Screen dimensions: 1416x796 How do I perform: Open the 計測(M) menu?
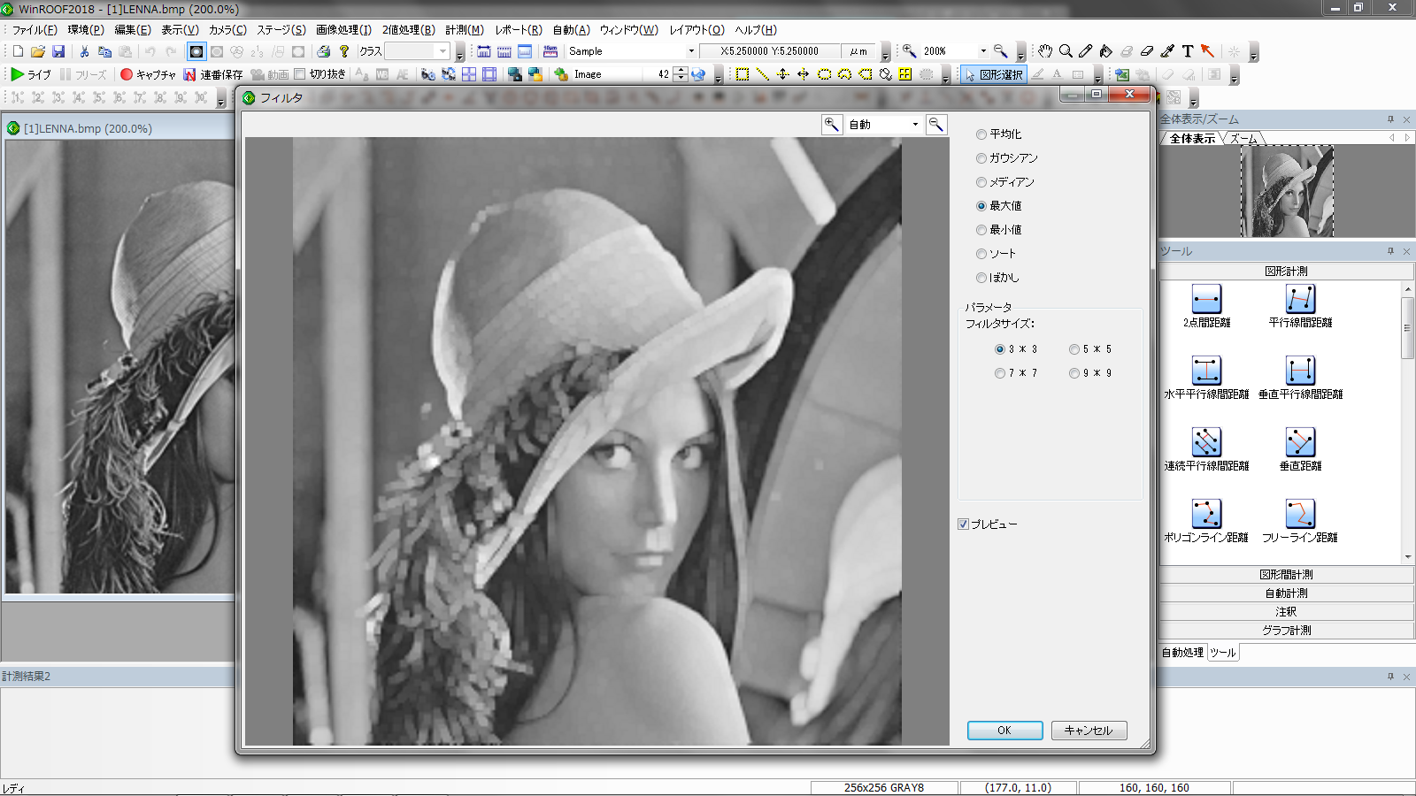click(465, 30)
